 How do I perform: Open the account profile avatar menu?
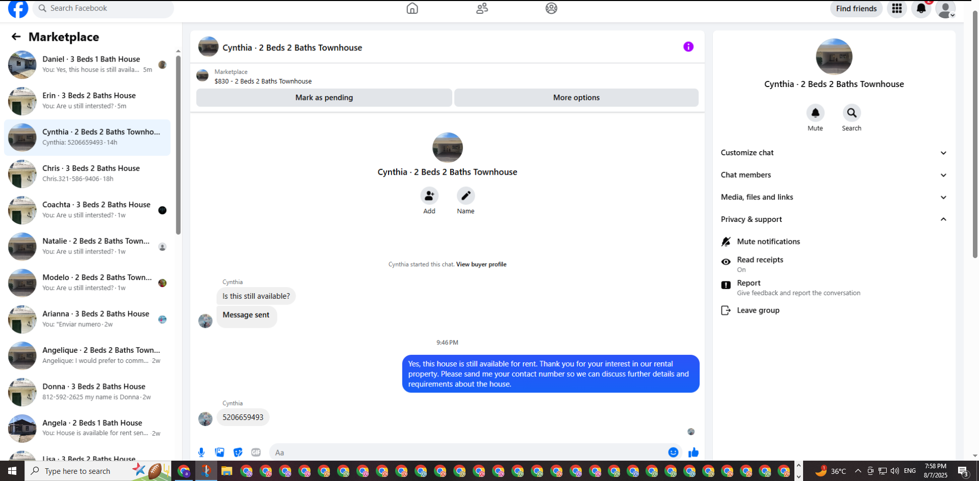click(945, 9)
